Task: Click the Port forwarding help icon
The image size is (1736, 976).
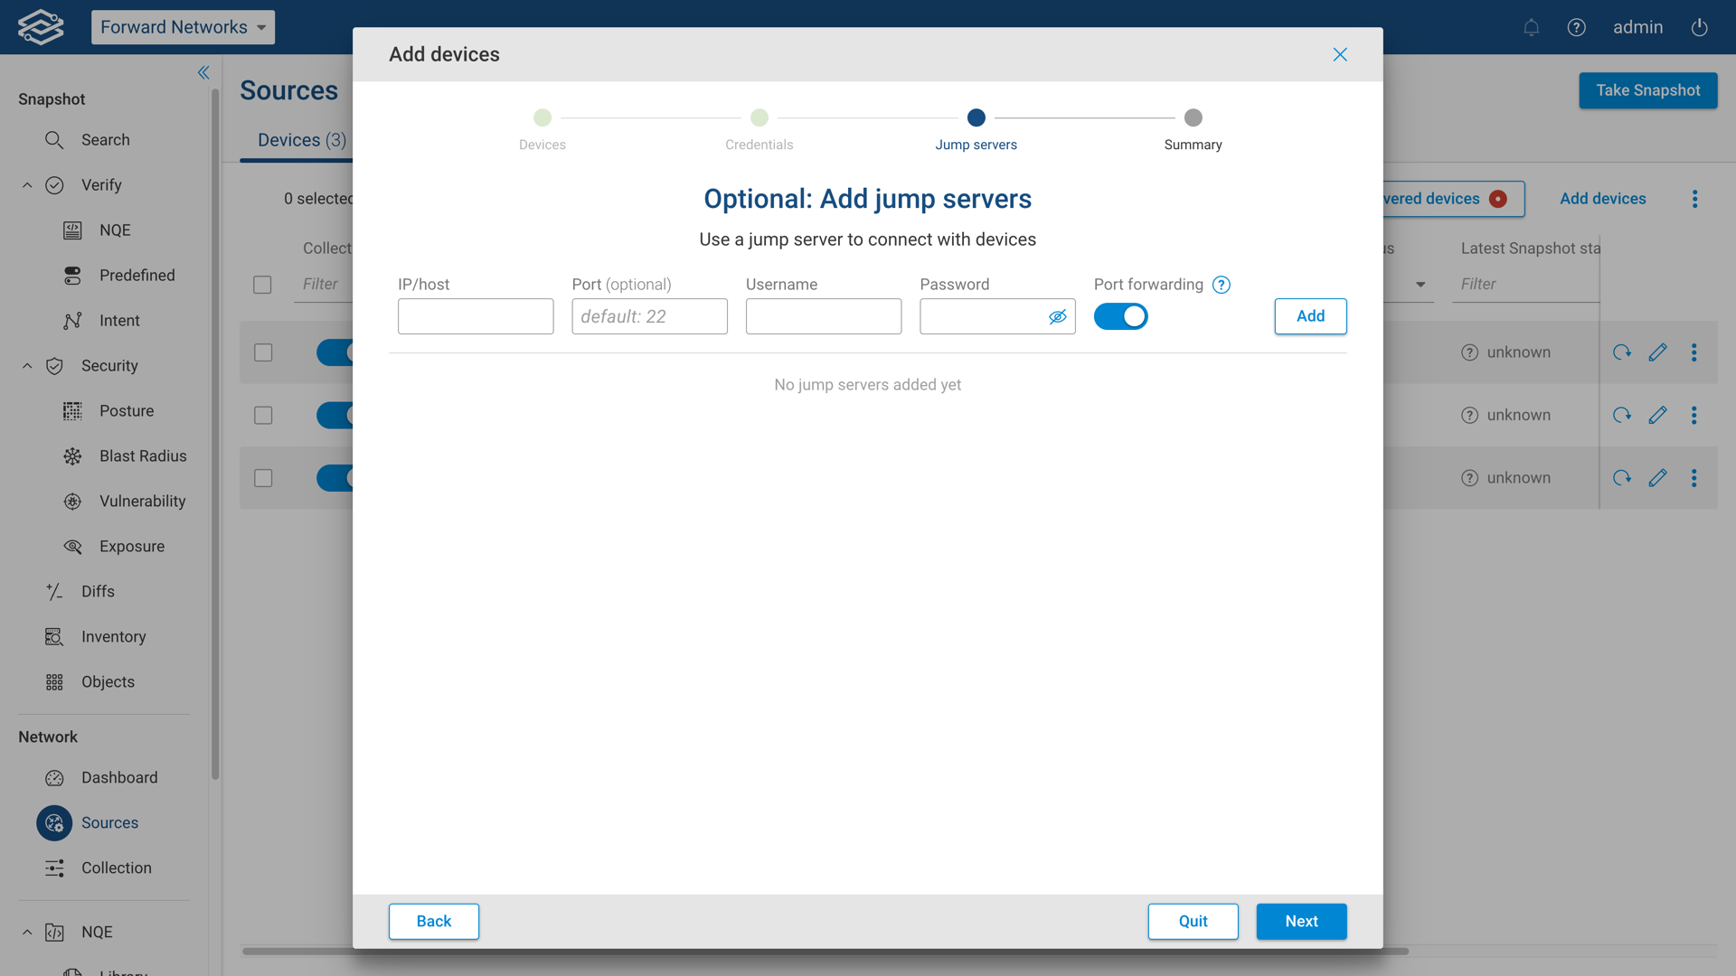Action: coord(1221,285)
